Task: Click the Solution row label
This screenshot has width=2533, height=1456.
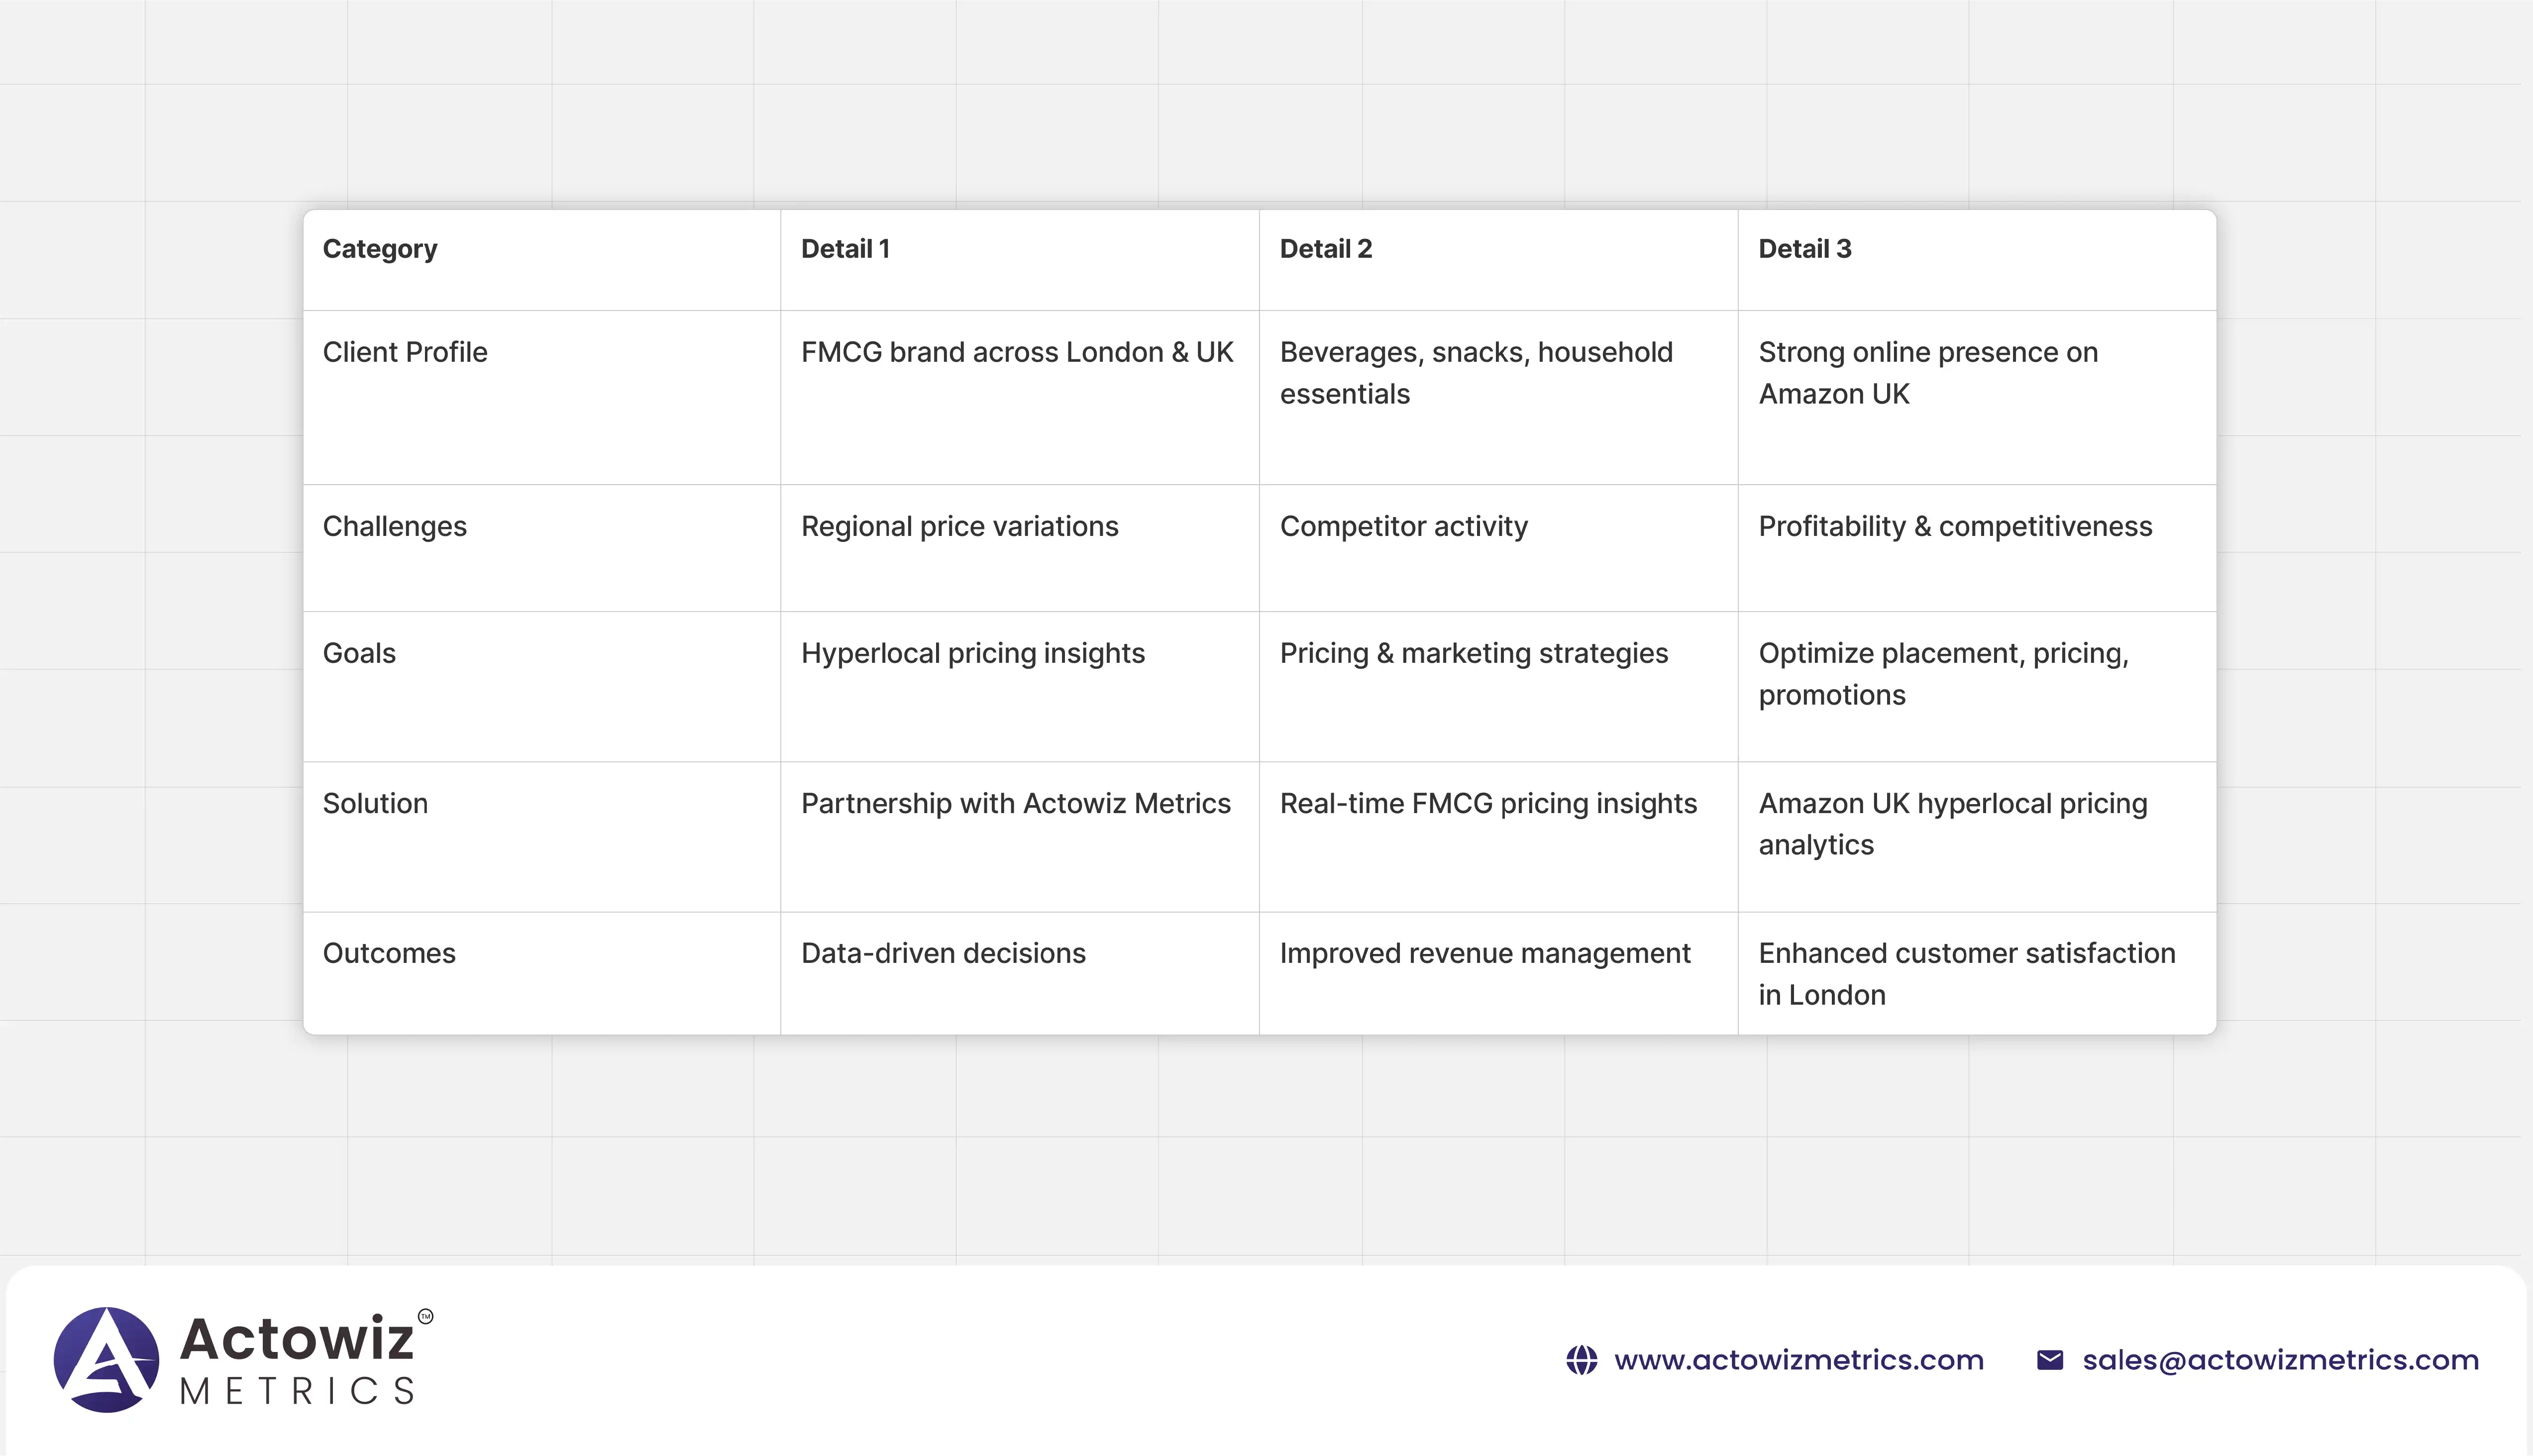Action: (x=375, y=803)
